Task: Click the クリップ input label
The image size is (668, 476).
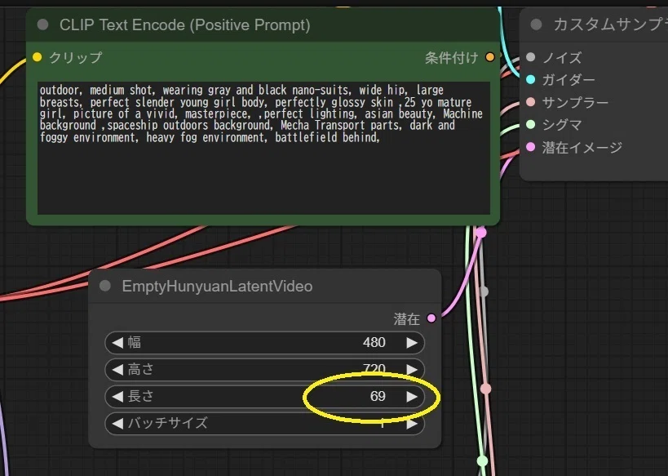Action: [75, 57]
